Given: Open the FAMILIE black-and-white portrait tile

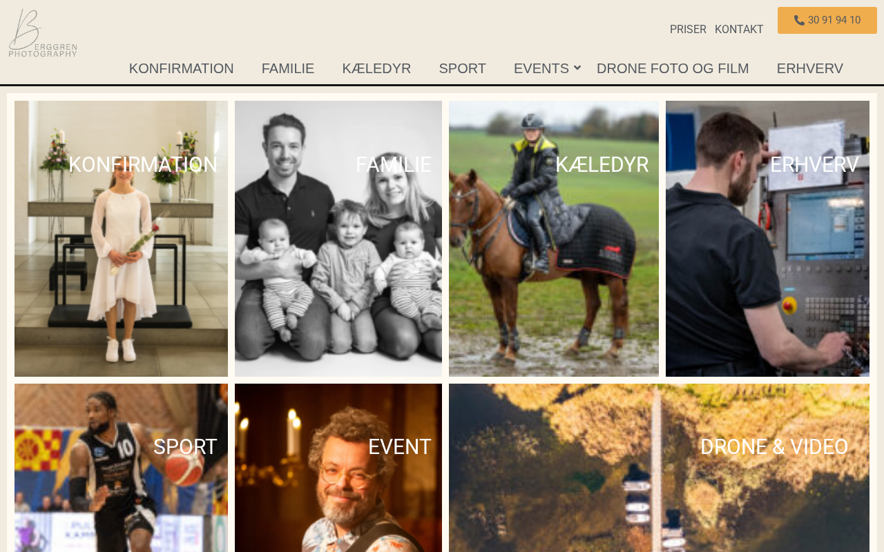Looking at the screenshot, I should pos(338,239).
